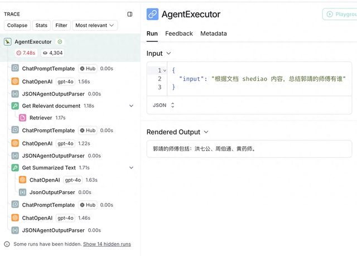This screenshot has width=357, height=256.
Task: Click the ChatPromptTemplate icon above ChatOpenAI 1.46s
Action: [15, 204]
